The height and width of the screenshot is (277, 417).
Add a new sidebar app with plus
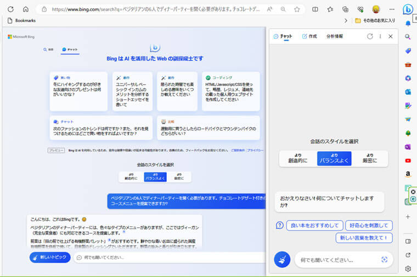tap(408, 217)
